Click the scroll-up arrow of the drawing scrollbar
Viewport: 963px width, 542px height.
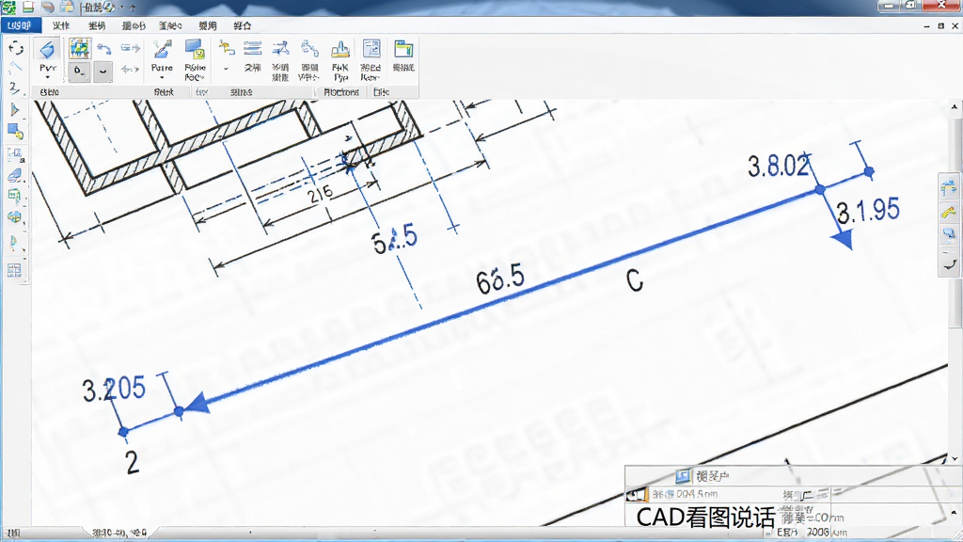[955, 107]
